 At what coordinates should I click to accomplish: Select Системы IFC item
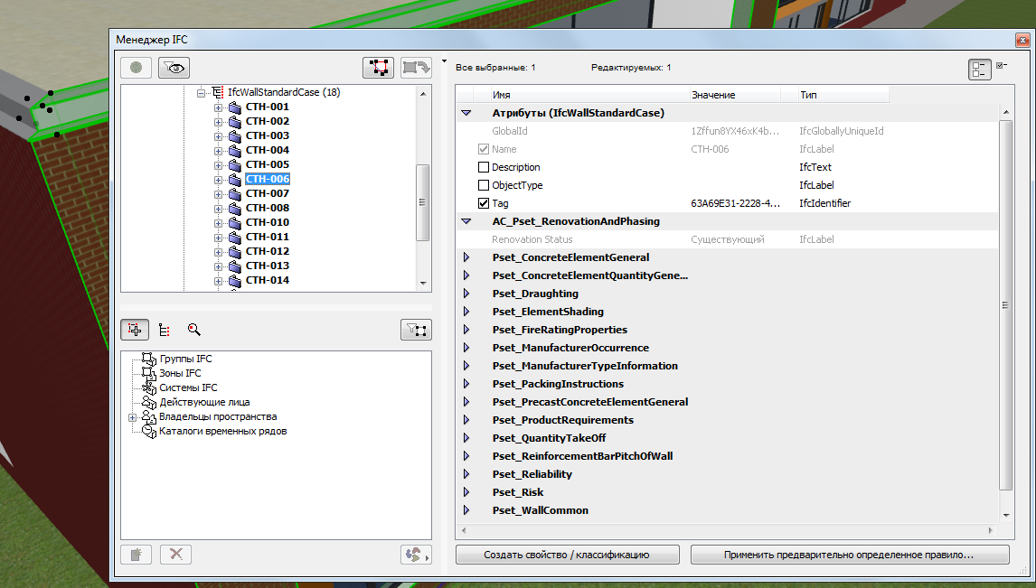[x=188, y=388]
